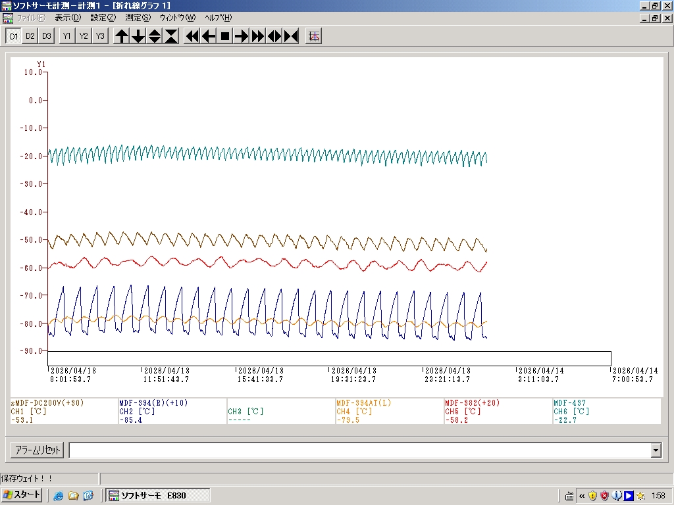The height and width of the screenshot is (505, 674).
Task: Open the 測定(S) menu
Action: point(138,18)
